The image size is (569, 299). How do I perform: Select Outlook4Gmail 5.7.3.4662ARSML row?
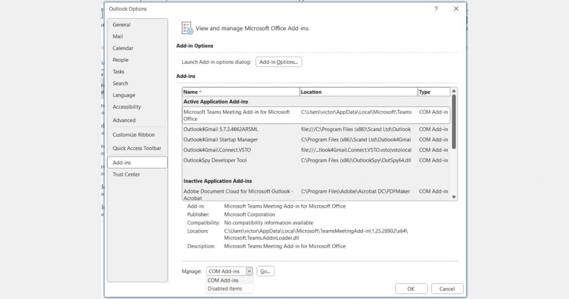point(316,129)
